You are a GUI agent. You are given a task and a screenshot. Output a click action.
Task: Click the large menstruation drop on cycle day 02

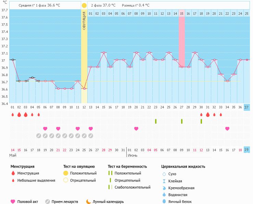pyautogui.click(x=19, y=115)
